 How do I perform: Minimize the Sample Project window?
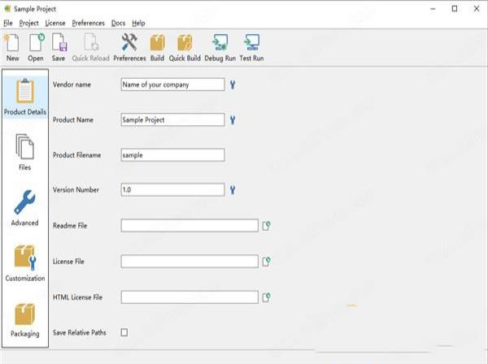click(433, 9)
